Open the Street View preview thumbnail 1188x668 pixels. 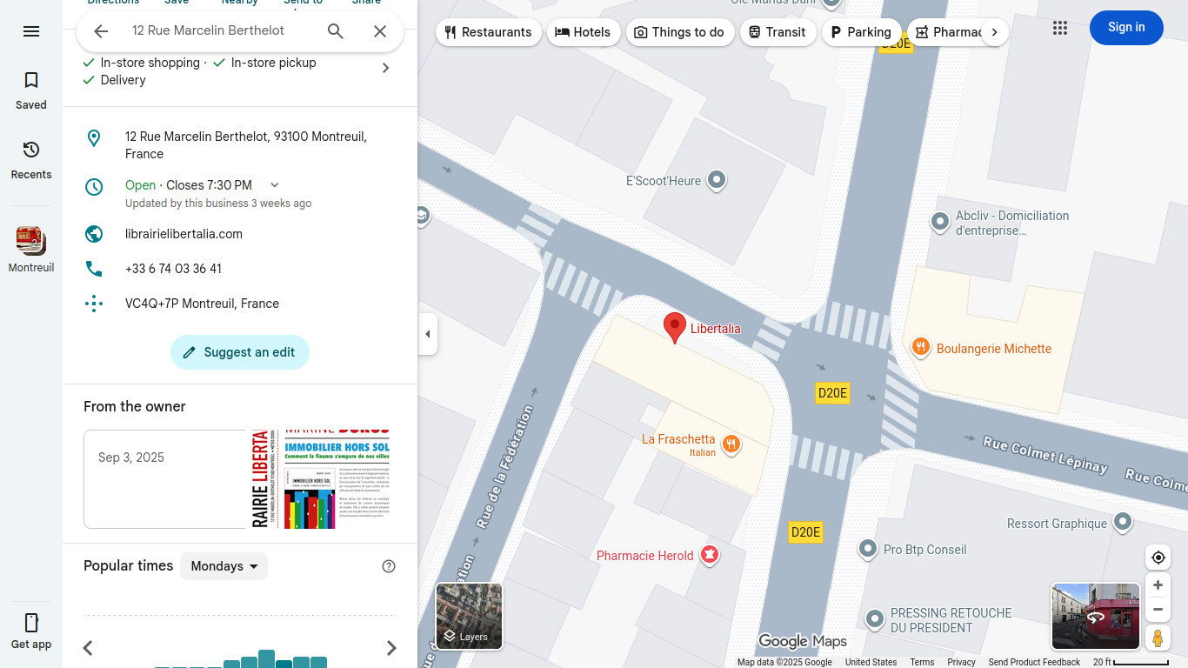click(x=1096, y=617)
